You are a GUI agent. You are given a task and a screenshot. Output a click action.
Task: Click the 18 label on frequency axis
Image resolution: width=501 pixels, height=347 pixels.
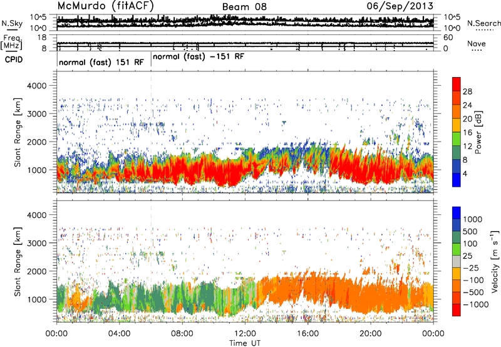coord(42,38)
